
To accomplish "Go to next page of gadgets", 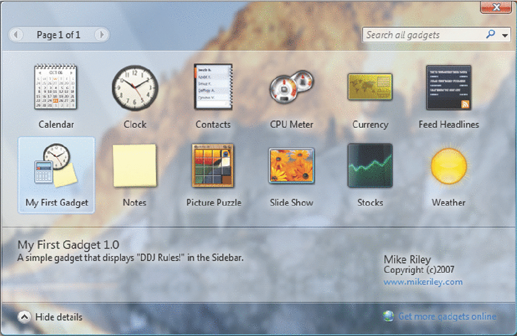I will coord(101,35).
